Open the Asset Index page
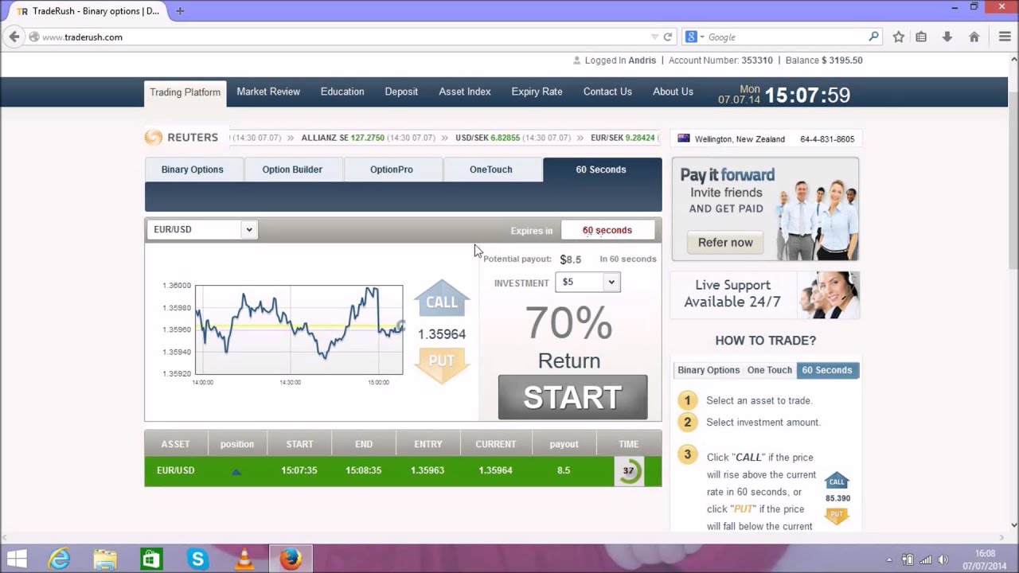The height and width of the screenshot is (573, 1019). pyautogui.click(x=464, y=92)
